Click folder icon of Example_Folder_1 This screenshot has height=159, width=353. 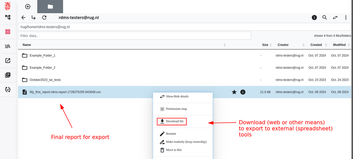(x=25, y=55)
